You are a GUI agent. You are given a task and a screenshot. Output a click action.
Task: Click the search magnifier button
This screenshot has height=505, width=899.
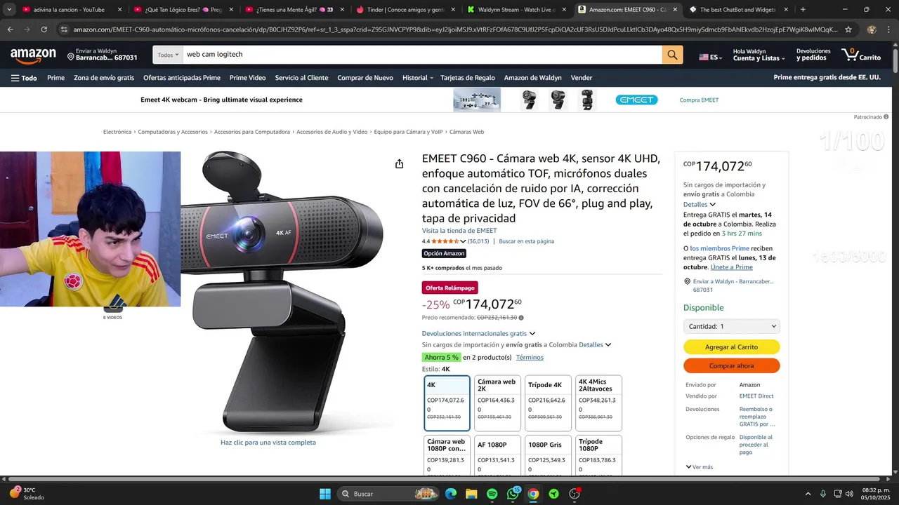pyautogui.click(x=672, y=55)
